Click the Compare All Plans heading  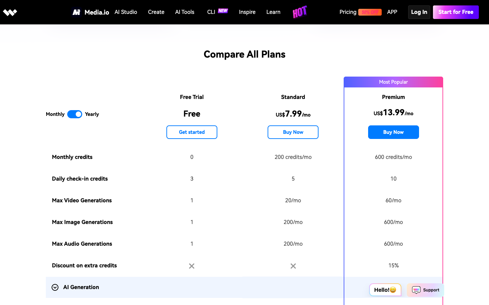tap(244, 54)
